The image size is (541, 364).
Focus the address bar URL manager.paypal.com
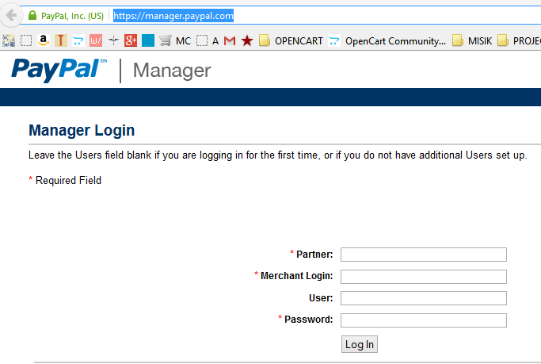click(173, 16)
